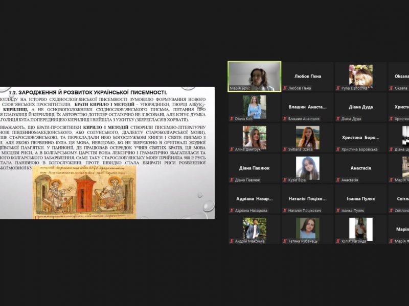Select Юлія Лагойда's participant photo tile
The image size is (409, 306).
coord(360,227)
